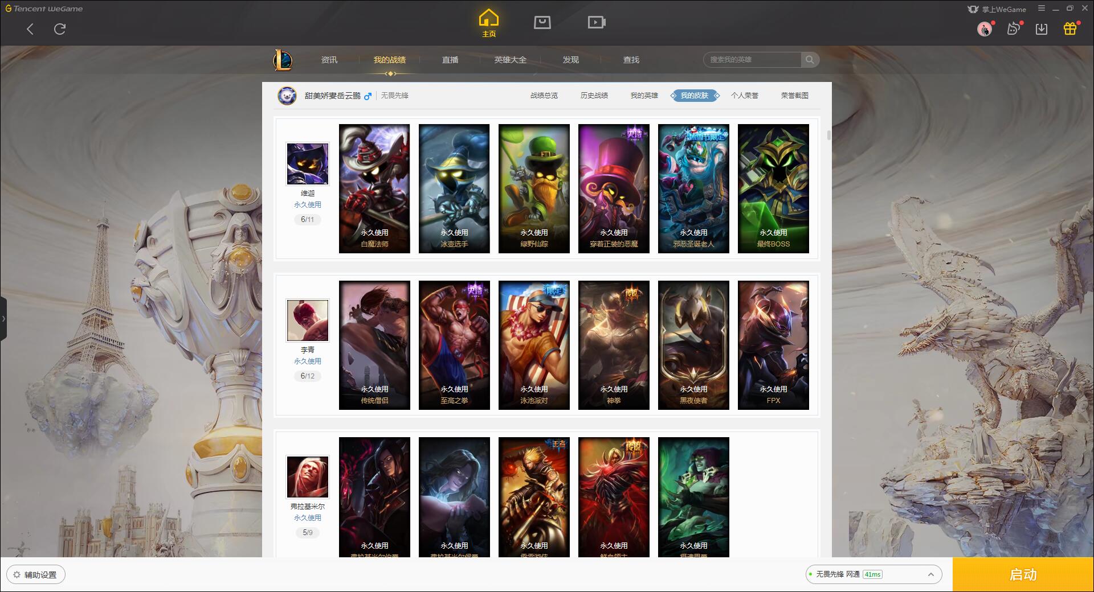Open the 黑夜使者 skin card
The image size is (1094, 592).
pos(693,345)
